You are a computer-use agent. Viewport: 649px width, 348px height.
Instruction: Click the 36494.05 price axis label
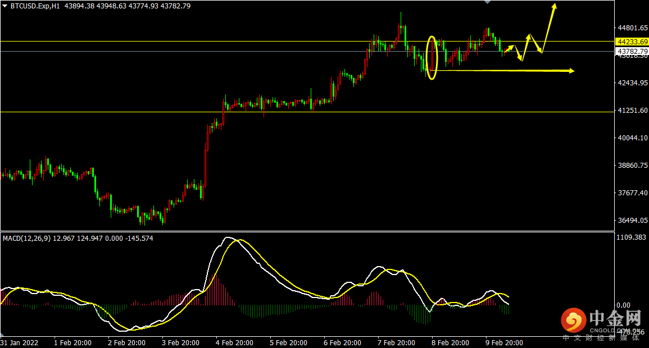click(633, 220)
